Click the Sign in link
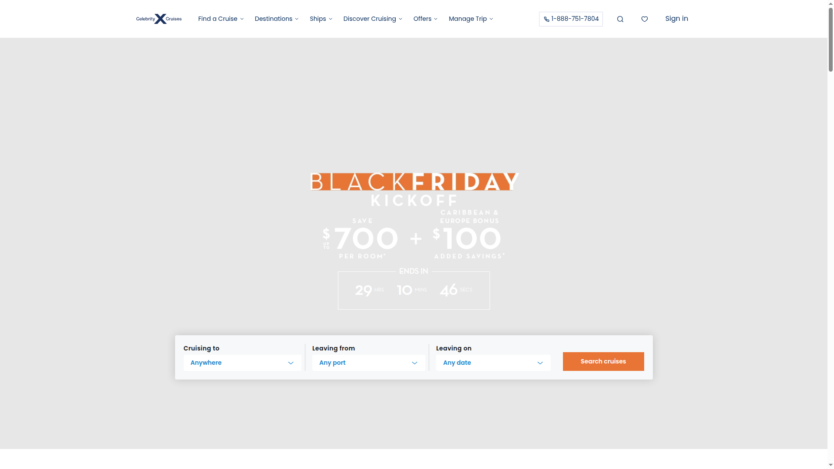This screenshot has width=834, height=469. pos(676,19)
